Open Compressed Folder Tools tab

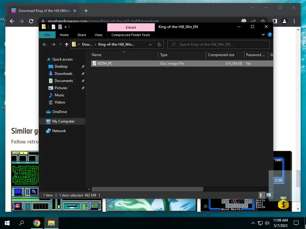[x=131, y=35]
